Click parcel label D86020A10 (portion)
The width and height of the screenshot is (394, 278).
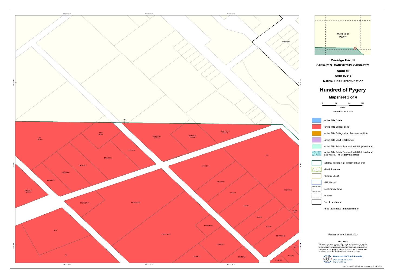coord(28,191)
